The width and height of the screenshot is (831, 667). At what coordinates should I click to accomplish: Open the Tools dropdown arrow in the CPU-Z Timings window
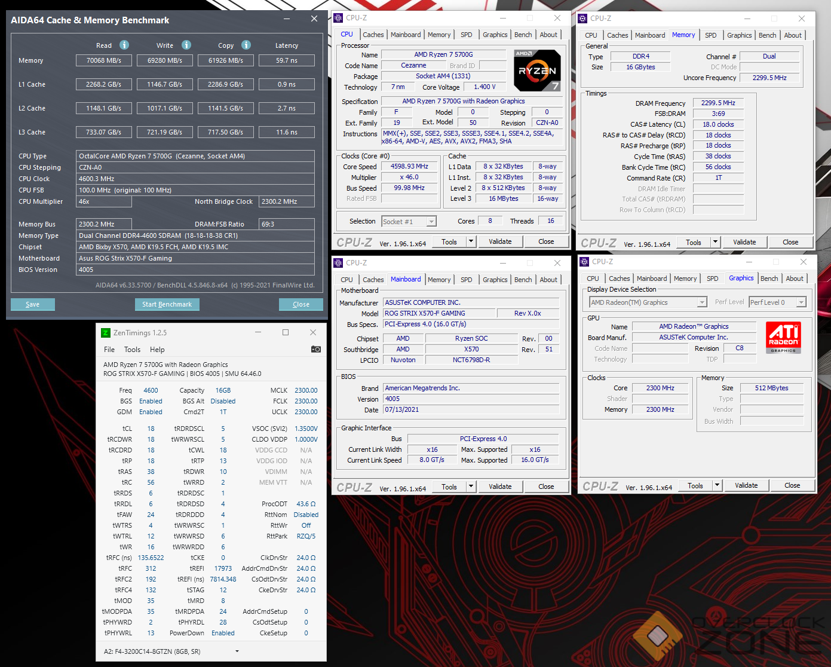pos(716,242)
